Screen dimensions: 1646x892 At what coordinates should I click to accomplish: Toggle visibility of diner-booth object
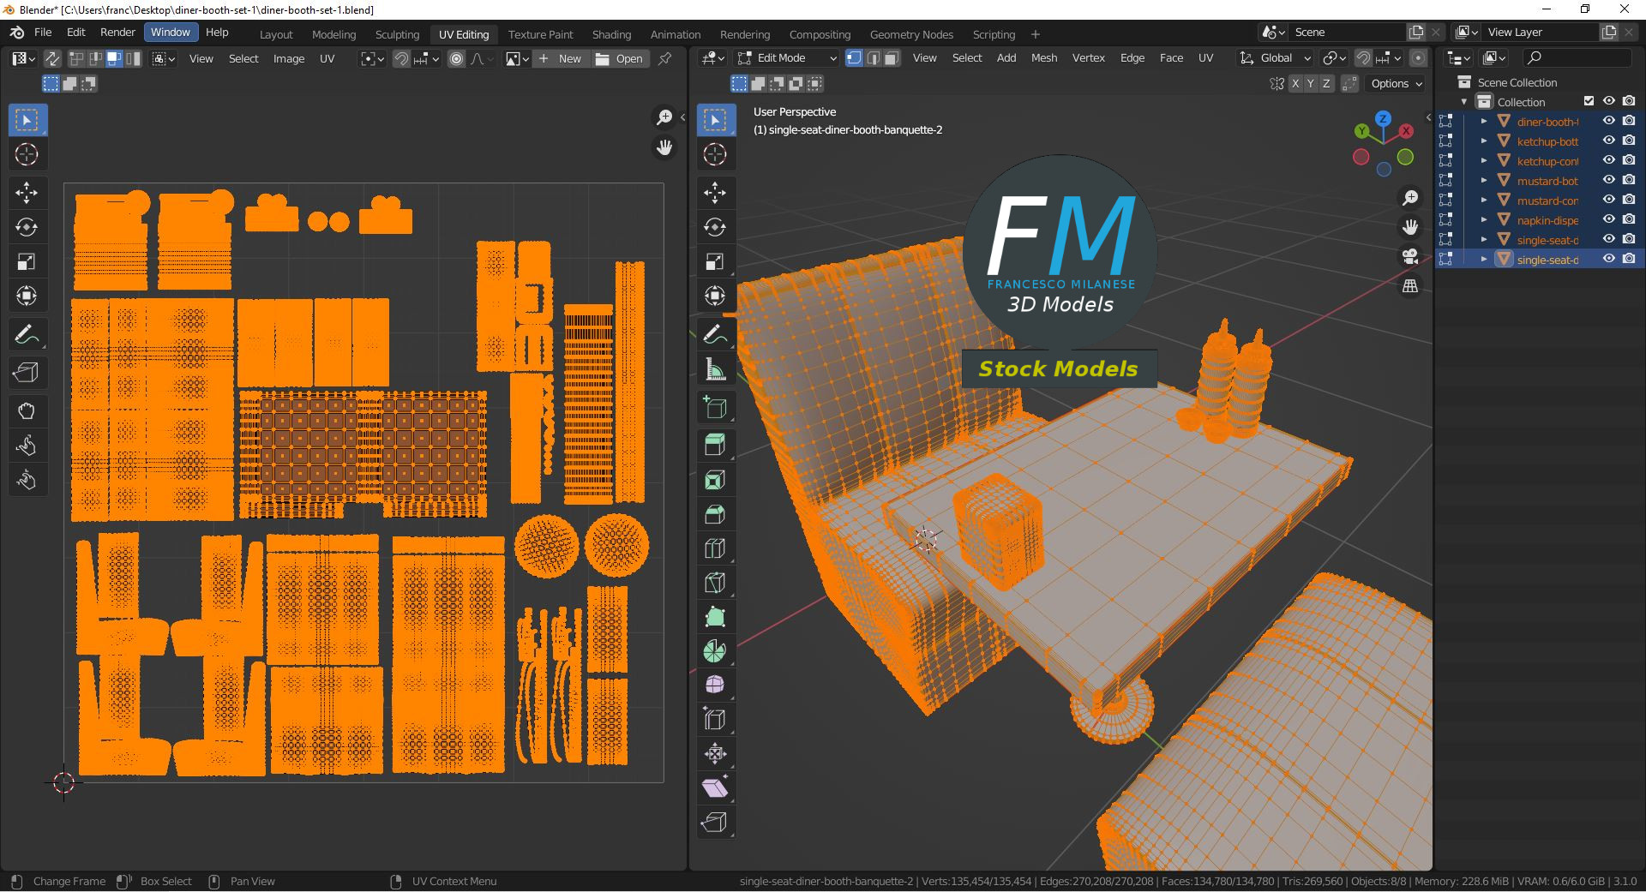[x=1609, y=121]
